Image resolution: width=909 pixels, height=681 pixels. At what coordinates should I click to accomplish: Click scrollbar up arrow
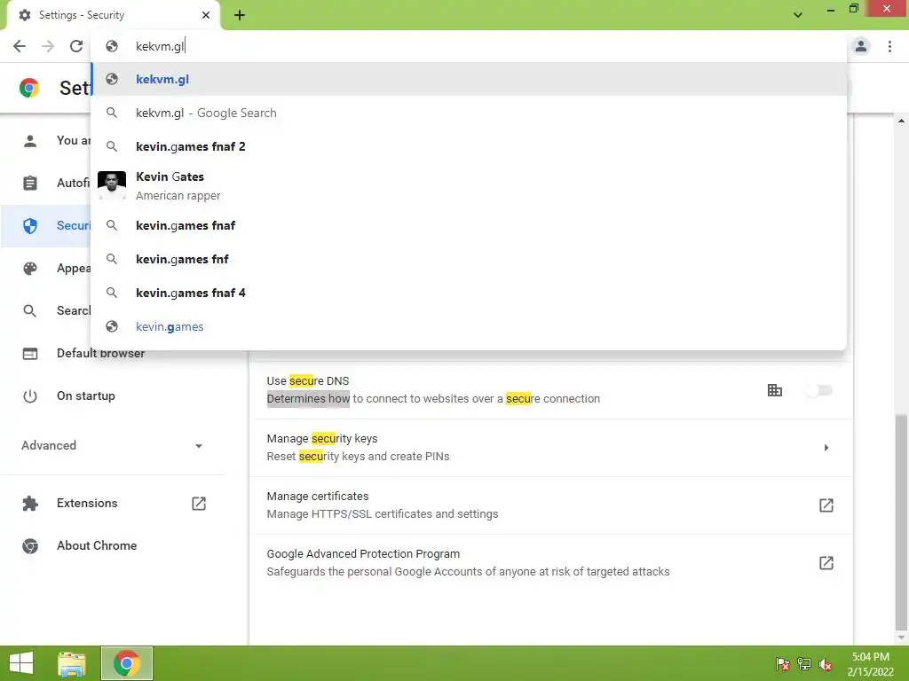901,121
